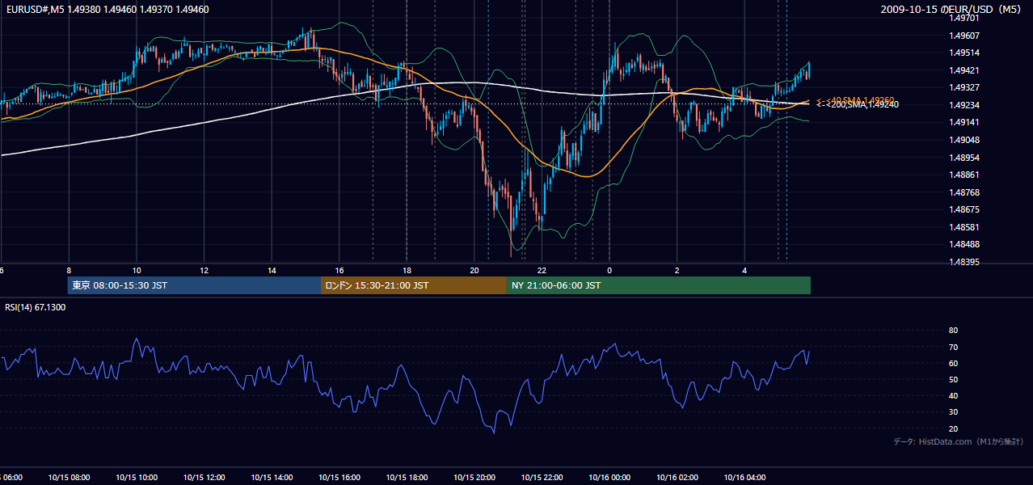This screenshot has height=485, width=1033.
Task: Pick price axis value 1.49048
Action: (963, 140)
